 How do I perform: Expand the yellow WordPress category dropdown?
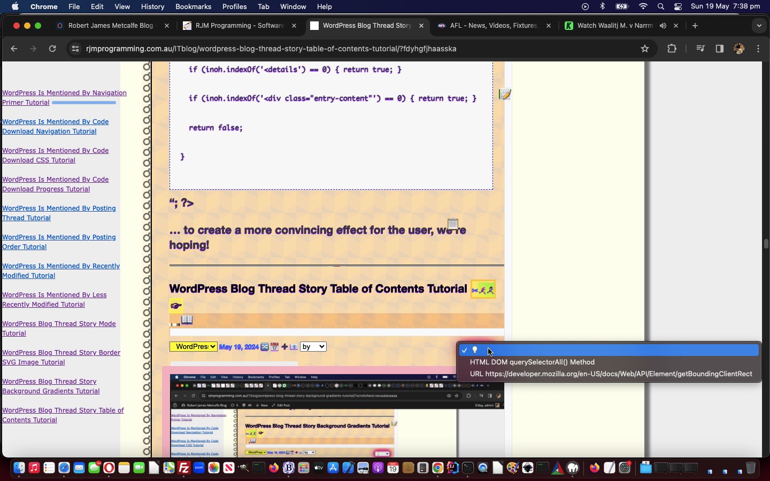click(x=194, y=347)
